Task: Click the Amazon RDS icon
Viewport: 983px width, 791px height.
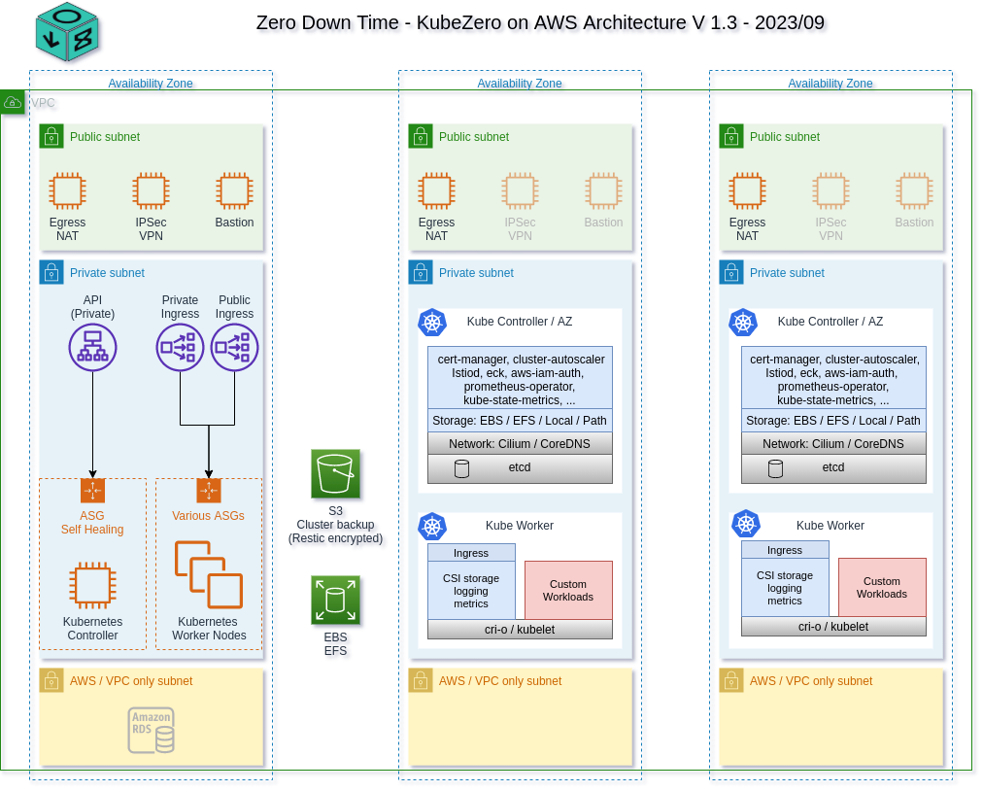Action: pyautogui.click(x=152, y=730)
